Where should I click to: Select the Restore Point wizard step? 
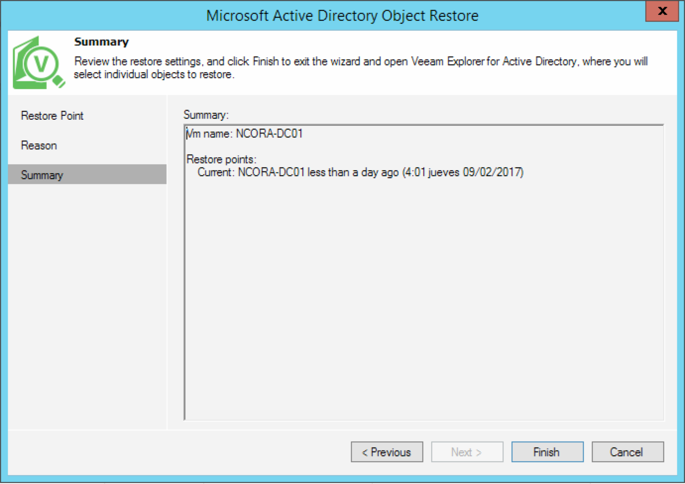point(52,115)
